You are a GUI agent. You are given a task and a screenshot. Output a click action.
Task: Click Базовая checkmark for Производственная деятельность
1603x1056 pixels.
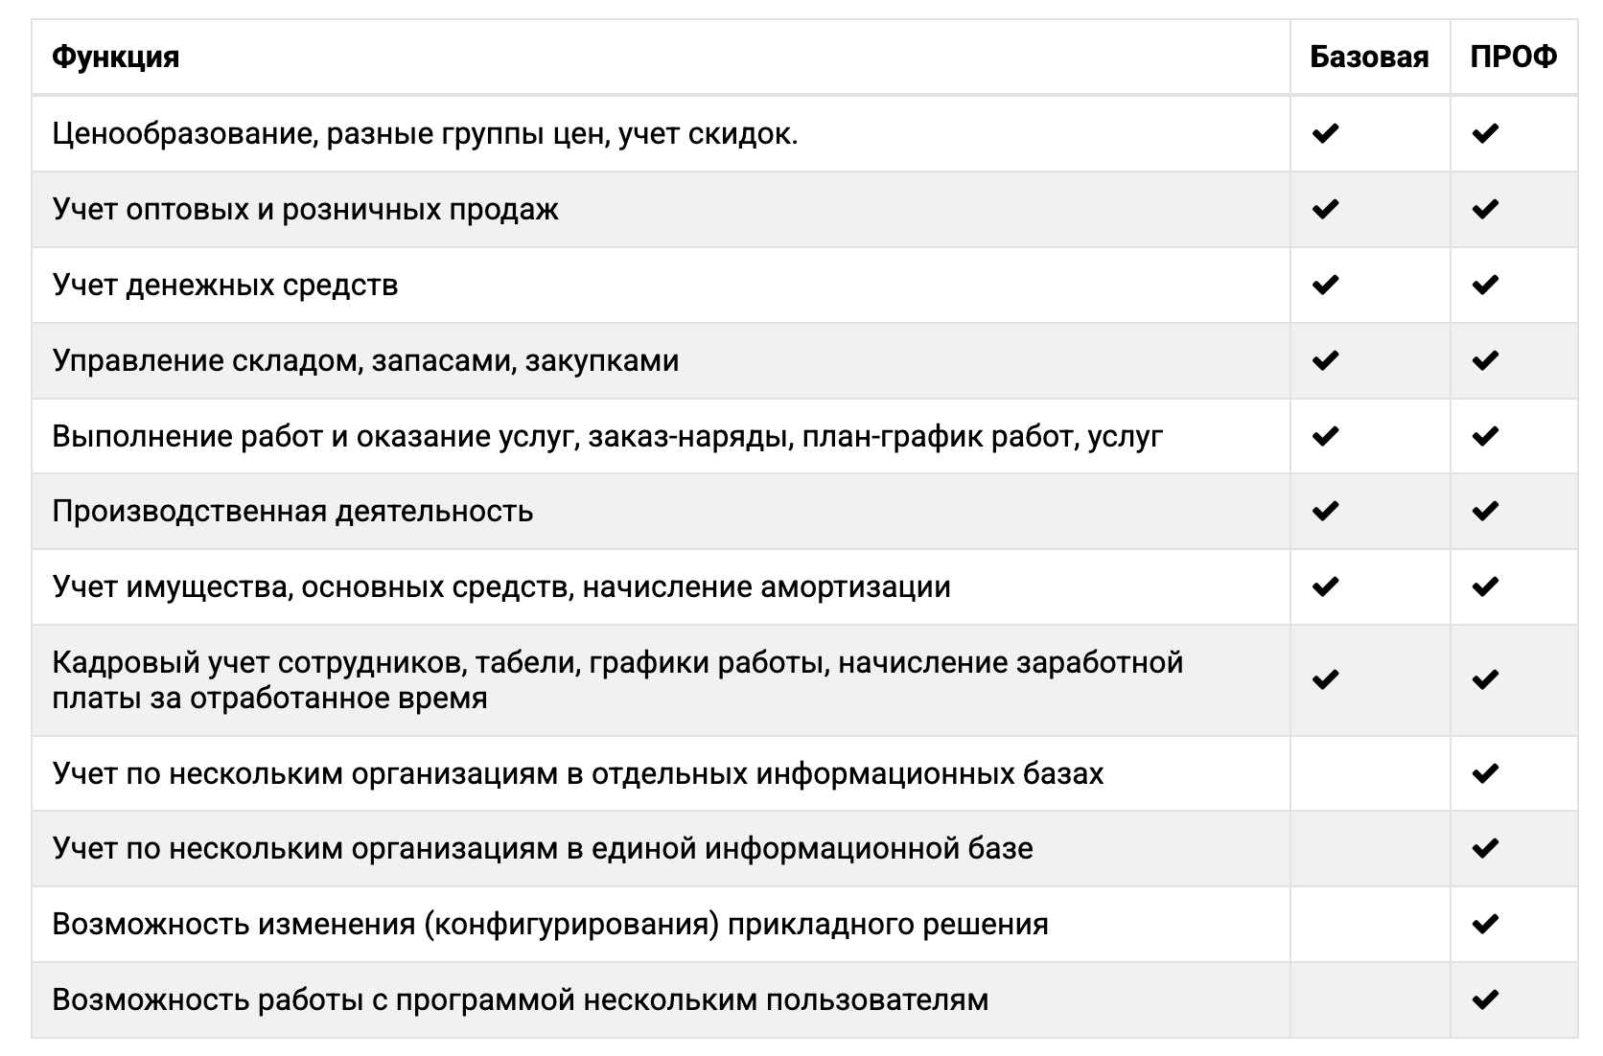coord(1325,511)
